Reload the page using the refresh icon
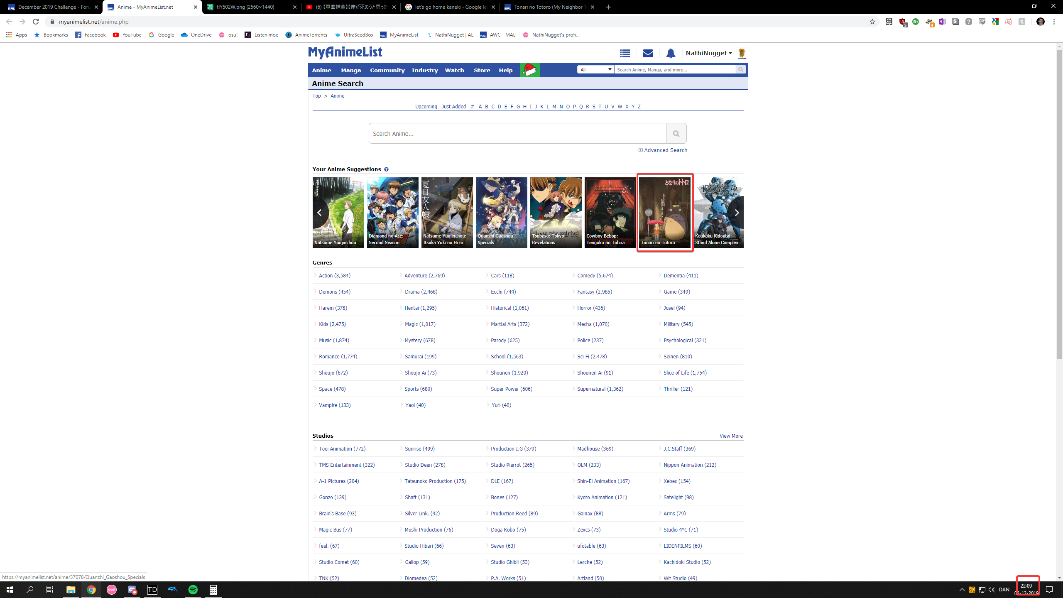The image size is (1063, 598). (x=36, y=22)
